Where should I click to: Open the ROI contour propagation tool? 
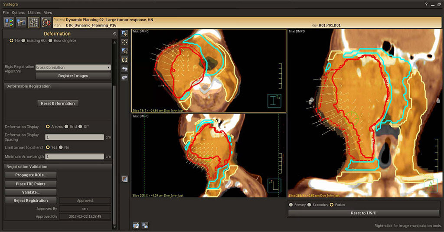pyautogui.click(x=46, y=22)
